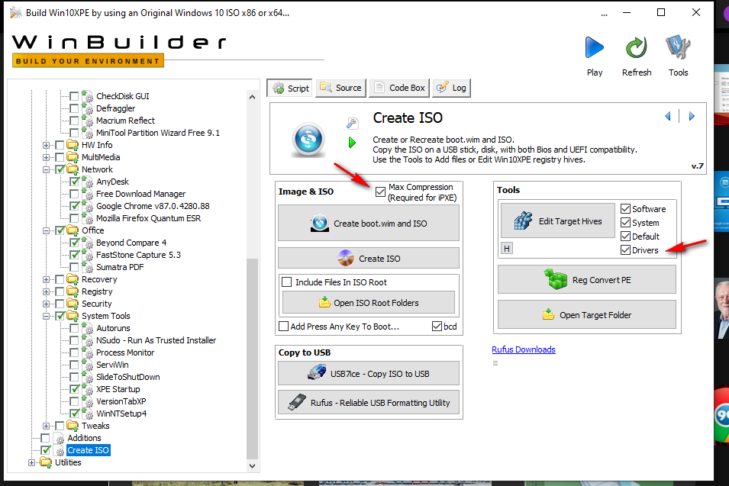Expand the Security tree node

[46, 304]
